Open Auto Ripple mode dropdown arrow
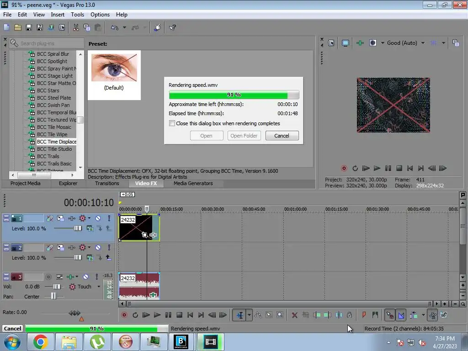Screen dimensions: 468x351 click(x=423, y=315)
